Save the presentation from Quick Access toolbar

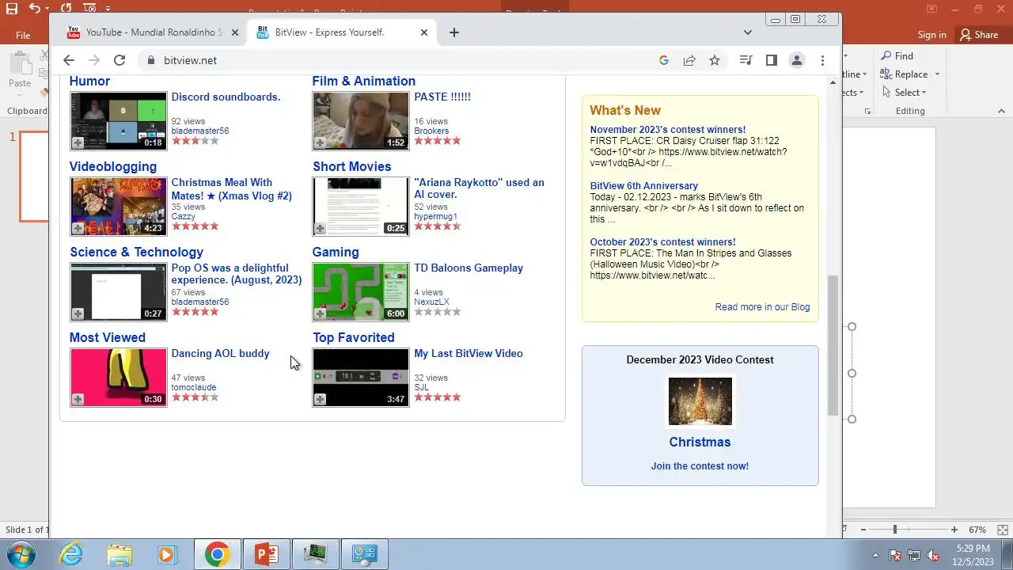12,9
